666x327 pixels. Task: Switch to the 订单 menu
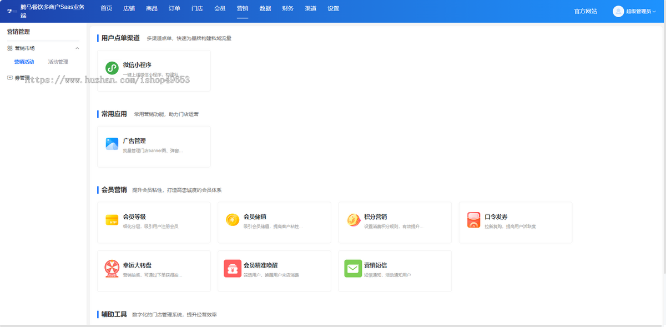(174, 9)
